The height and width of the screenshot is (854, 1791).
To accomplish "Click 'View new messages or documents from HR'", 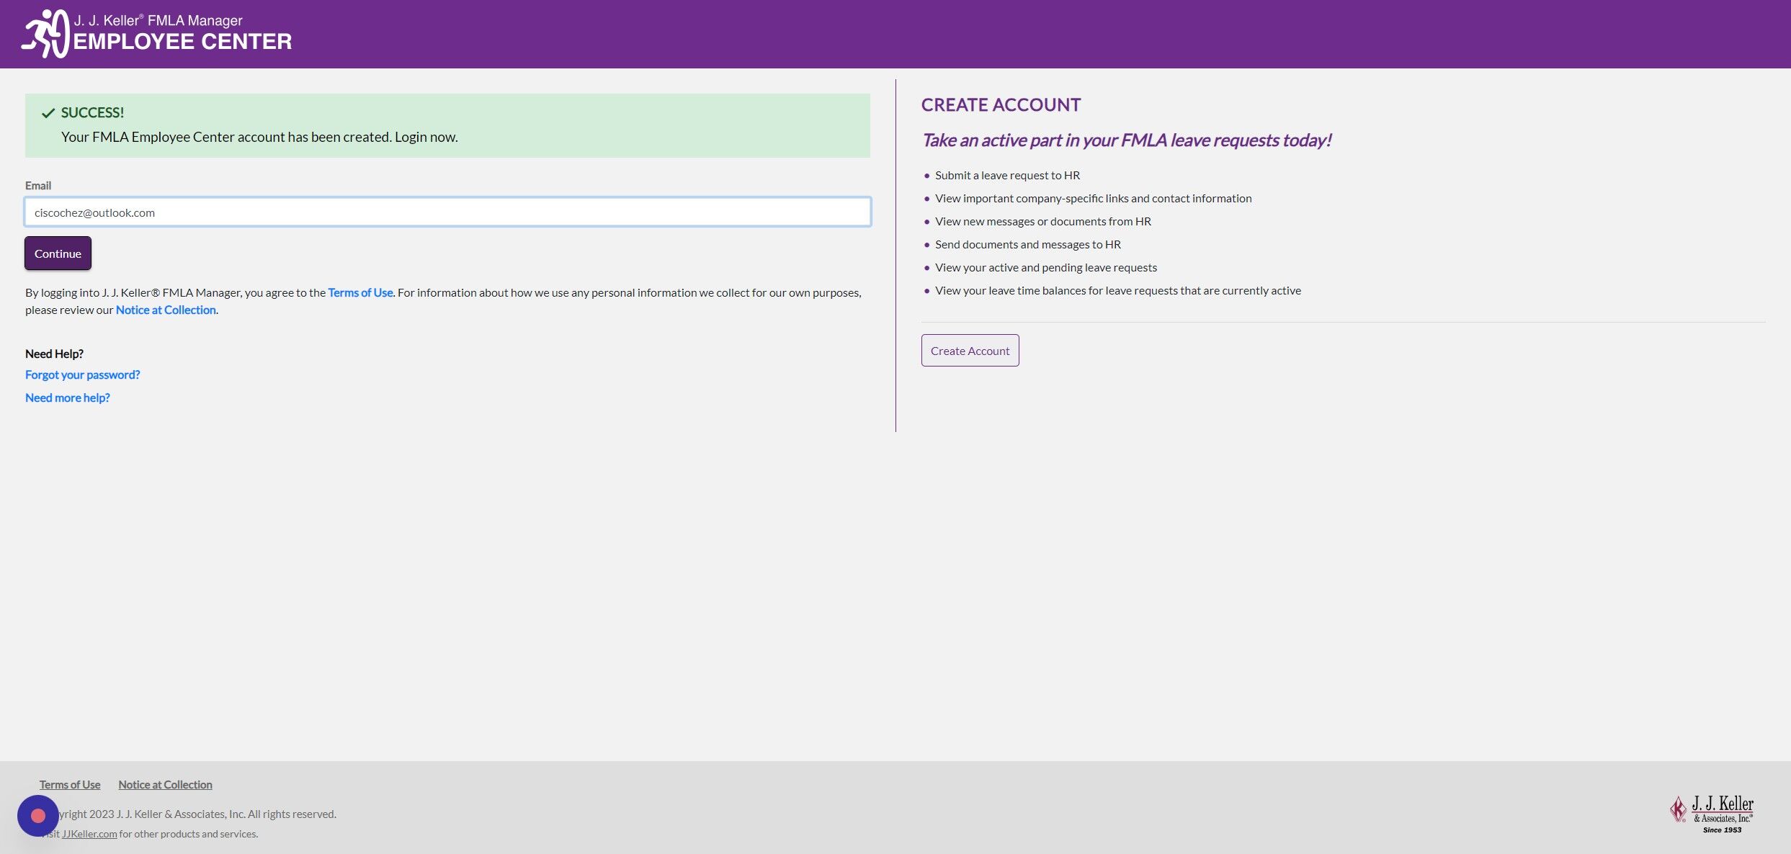I will (1042, 221).
